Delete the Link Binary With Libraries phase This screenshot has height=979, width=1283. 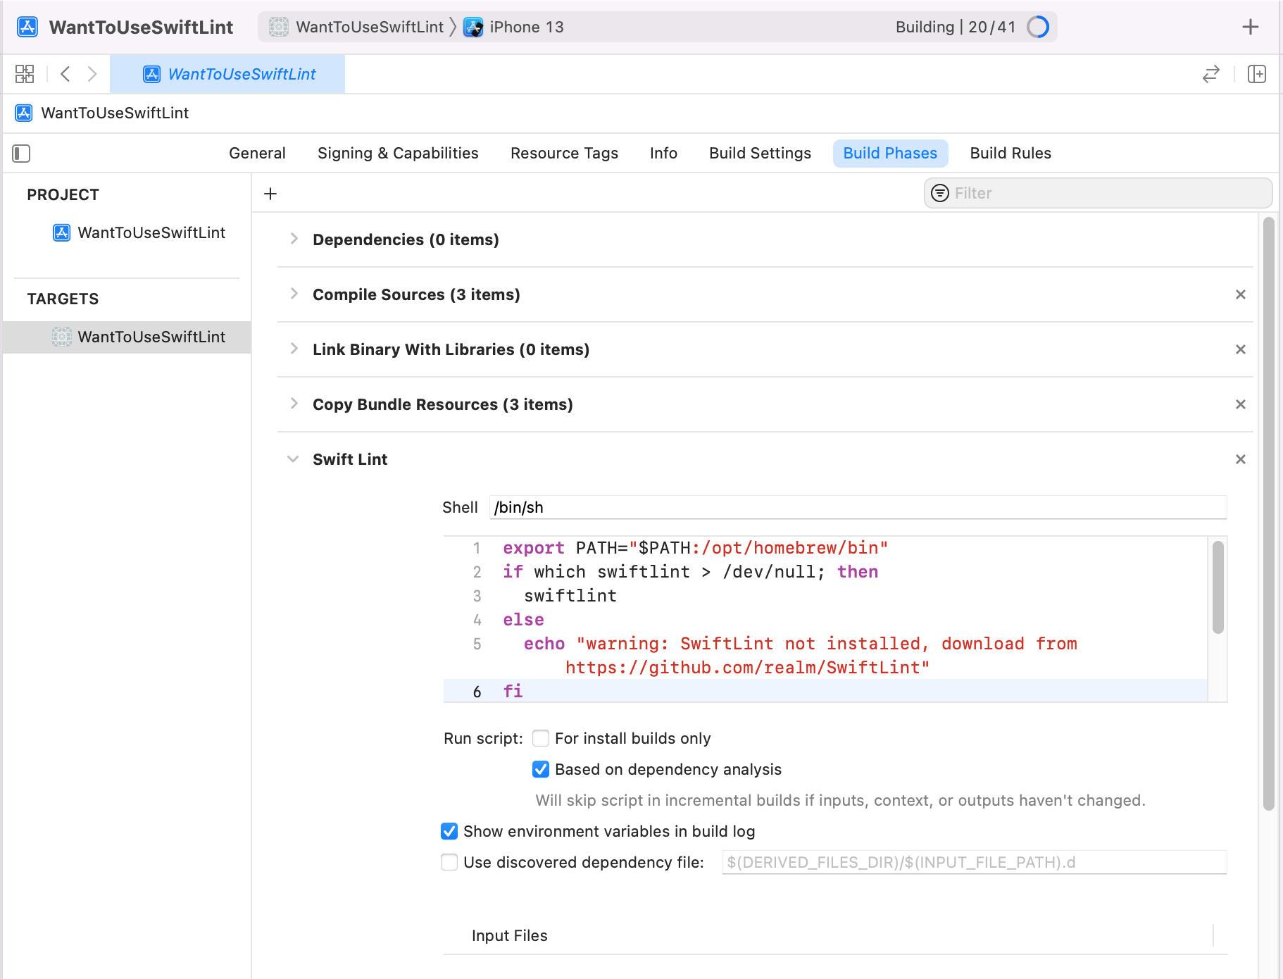(x=1241, y=349)
